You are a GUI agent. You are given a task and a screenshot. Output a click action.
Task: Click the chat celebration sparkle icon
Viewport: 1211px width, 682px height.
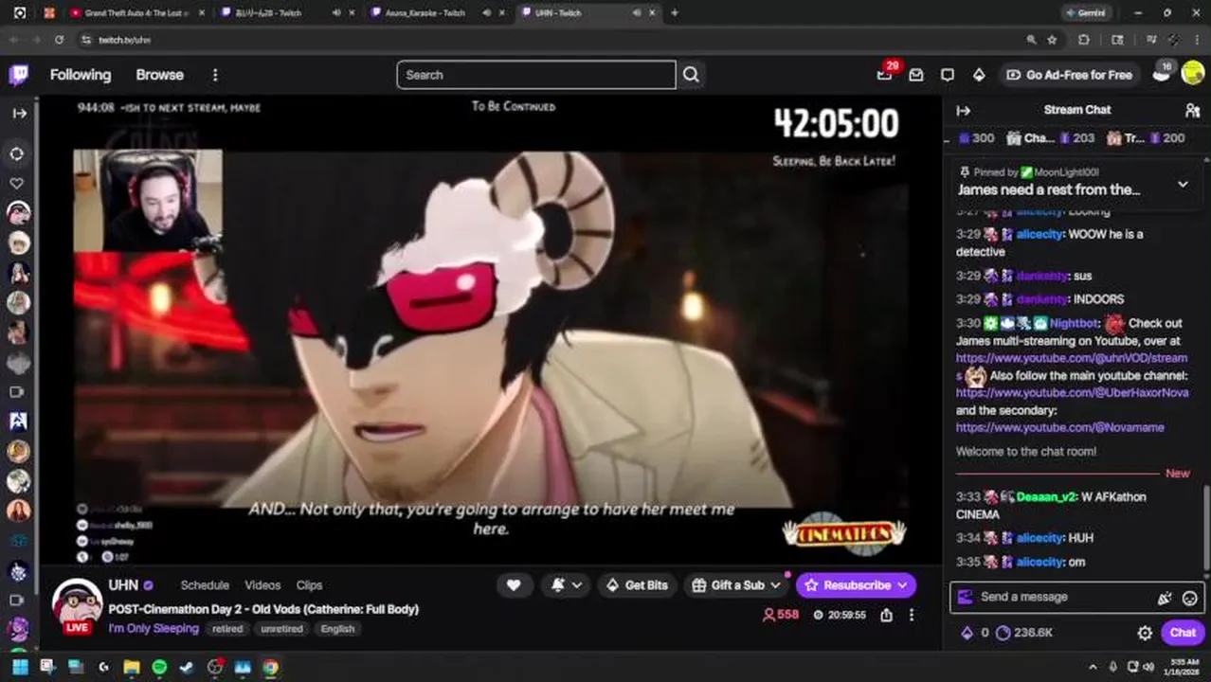(x=1165, y=598)
